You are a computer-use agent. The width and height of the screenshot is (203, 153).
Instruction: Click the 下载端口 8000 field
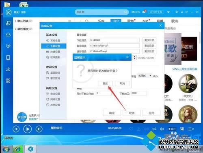[139, 93]
